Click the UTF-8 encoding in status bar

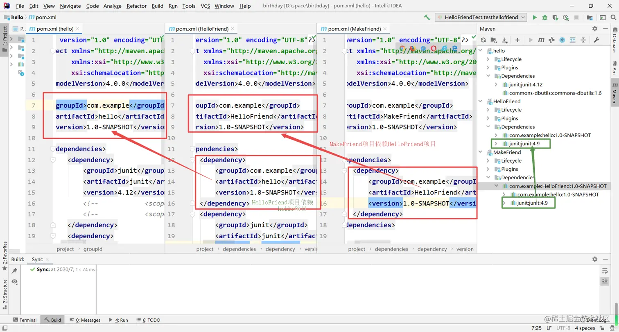(x=563, y=328)
